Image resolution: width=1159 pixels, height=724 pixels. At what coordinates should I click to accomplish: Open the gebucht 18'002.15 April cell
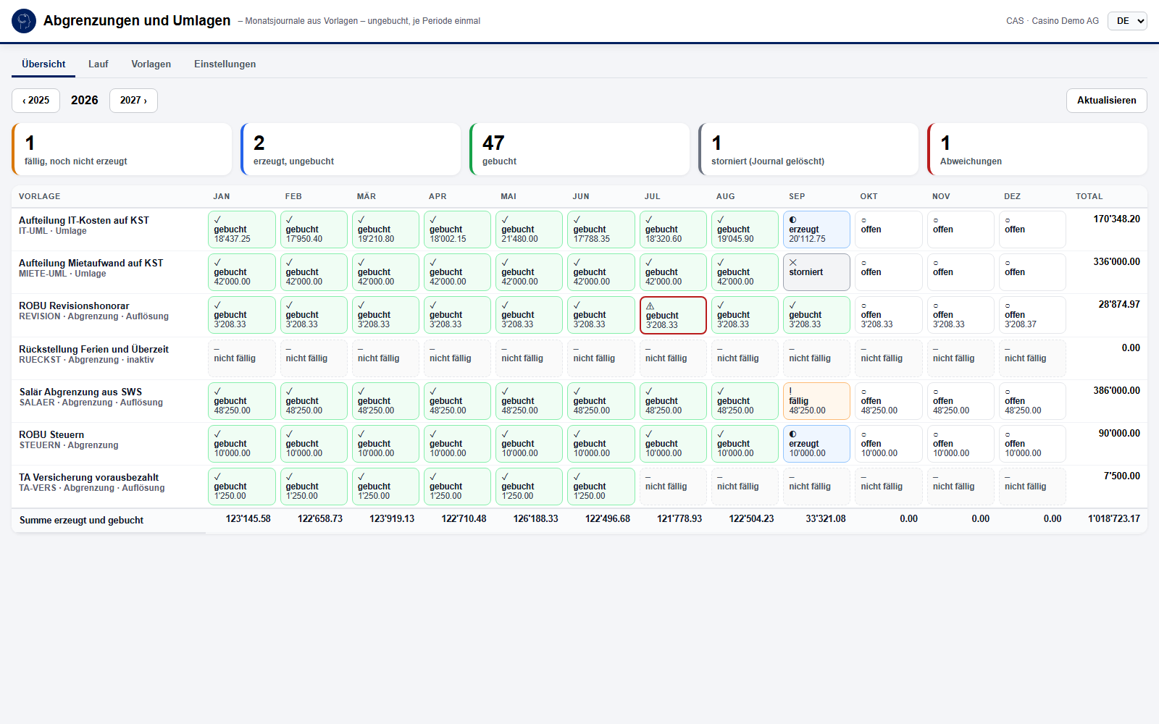(x=457, y=230)
